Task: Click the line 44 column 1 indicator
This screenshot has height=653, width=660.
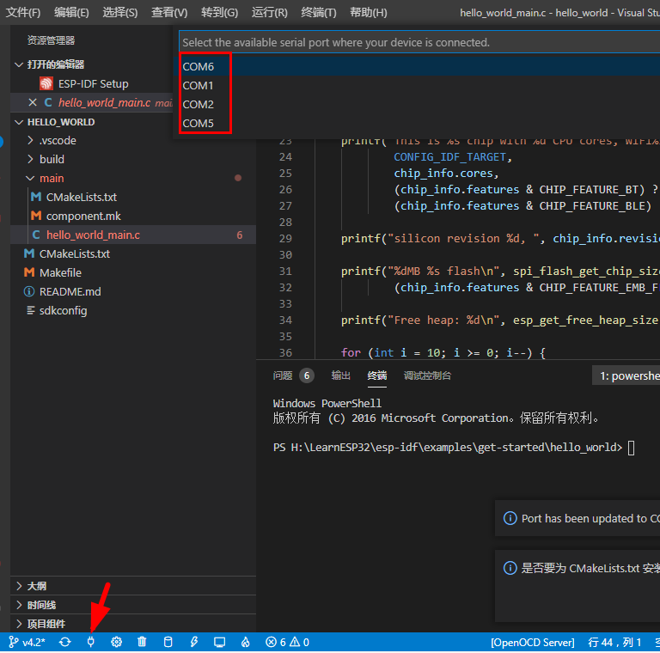Action: (x=614, y=642)
